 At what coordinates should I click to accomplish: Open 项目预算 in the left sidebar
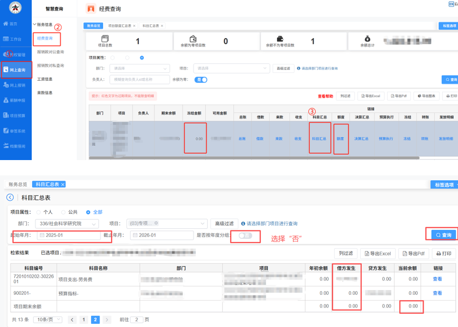(x=14, y=115)
